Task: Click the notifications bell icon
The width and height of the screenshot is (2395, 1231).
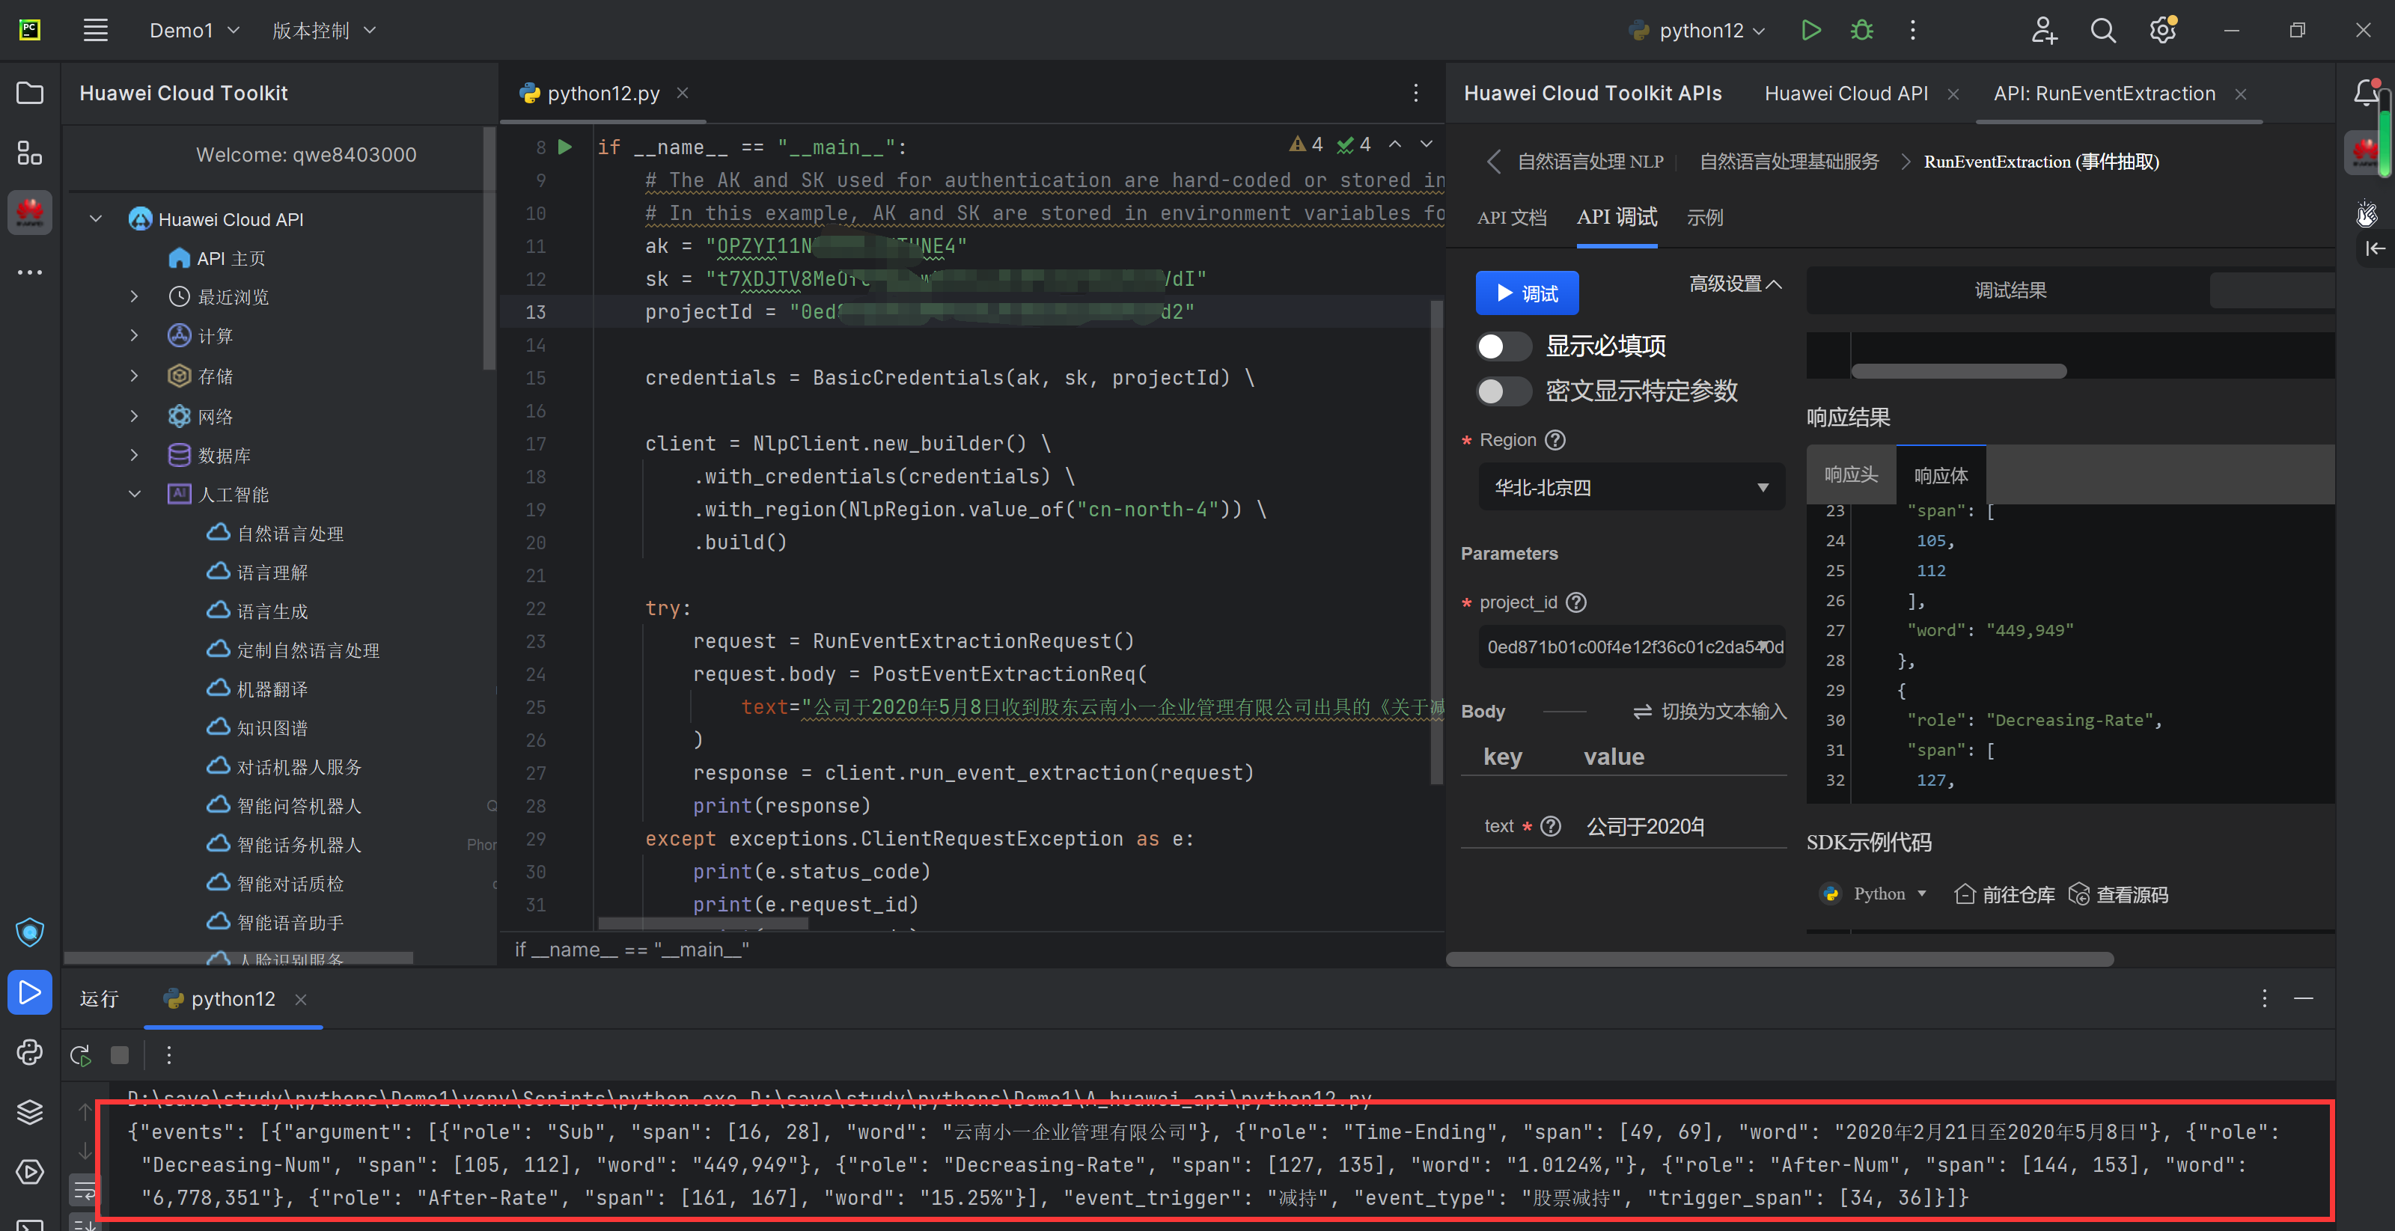Action: (x=2365, y=93)
